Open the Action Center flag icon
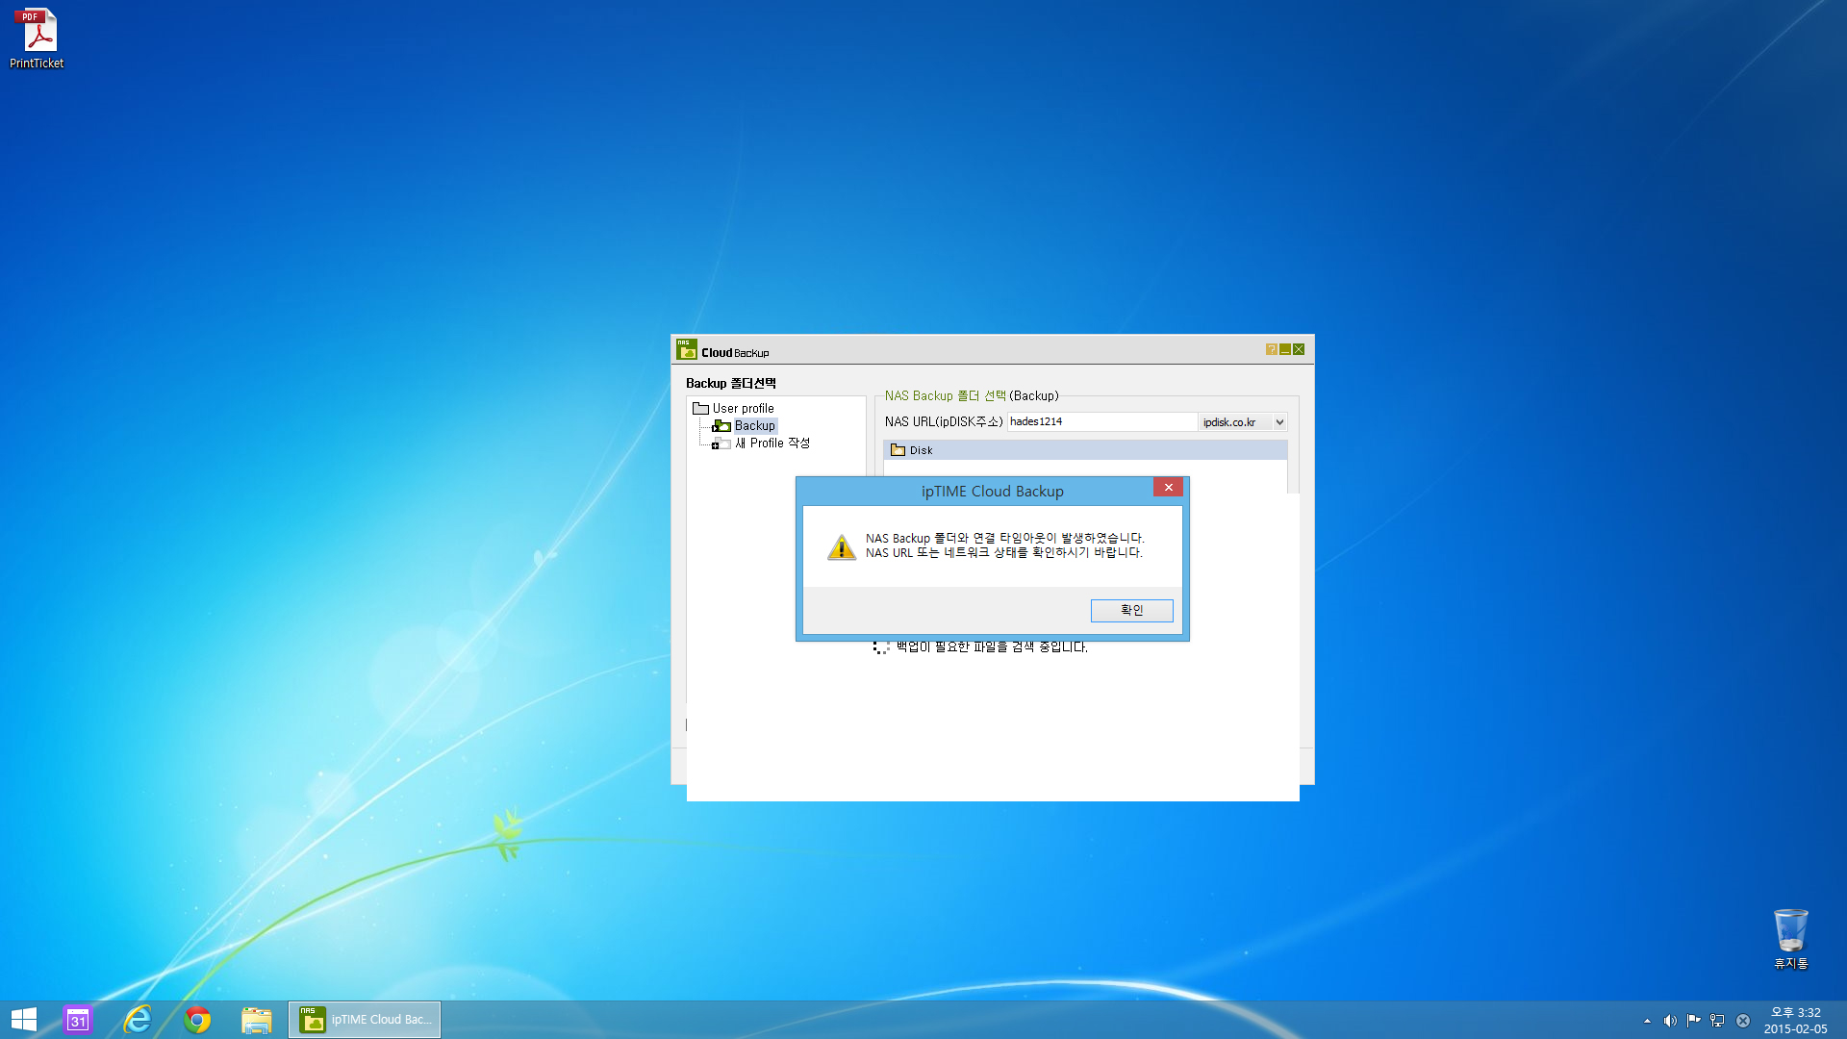 point(1693,1021)
